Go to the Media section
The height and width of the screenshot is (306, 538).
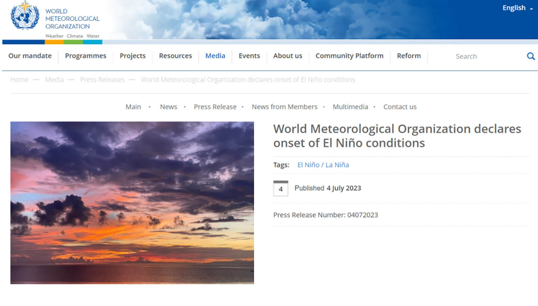click(215, 56)
